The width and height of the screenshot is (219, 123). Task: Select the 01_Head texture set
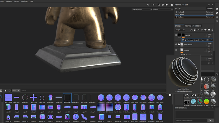pos(194,12)
